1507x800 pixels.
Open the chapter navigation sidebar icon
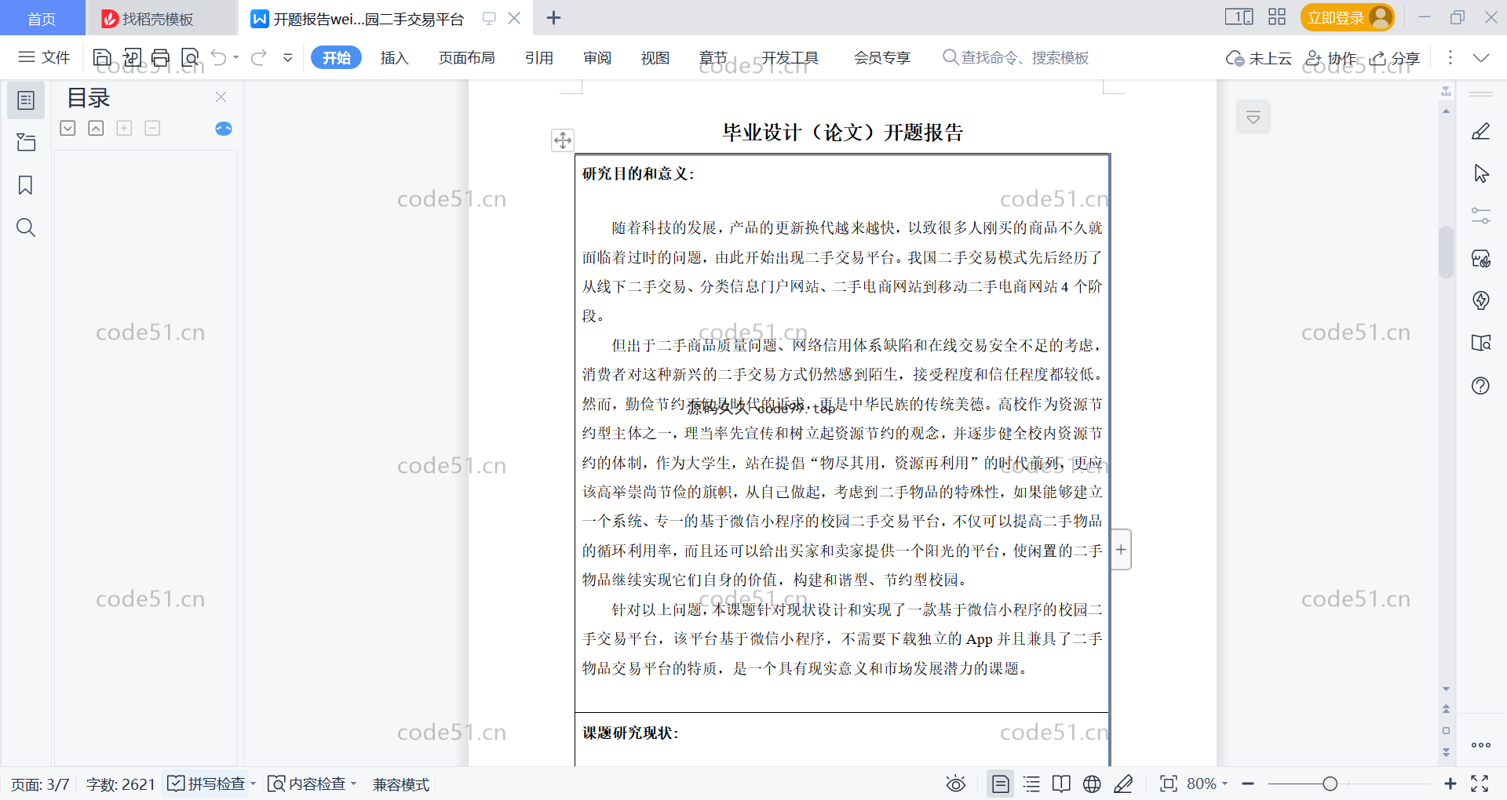[x=26, y=142]
